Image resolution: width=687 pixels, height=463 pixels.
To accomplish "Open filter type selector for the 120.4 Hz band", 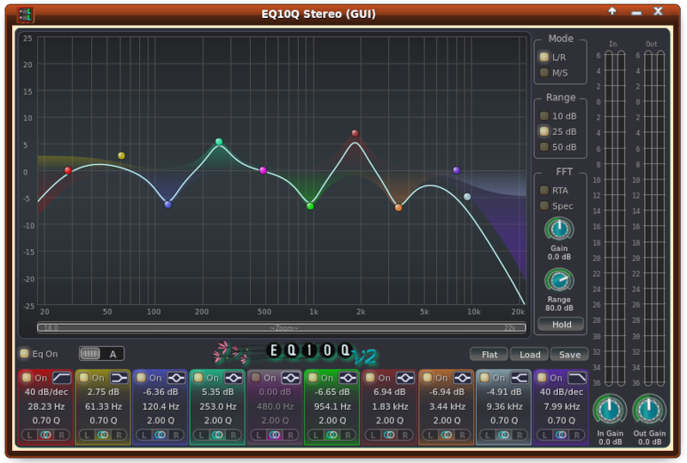I will click(x=176, y=378).
